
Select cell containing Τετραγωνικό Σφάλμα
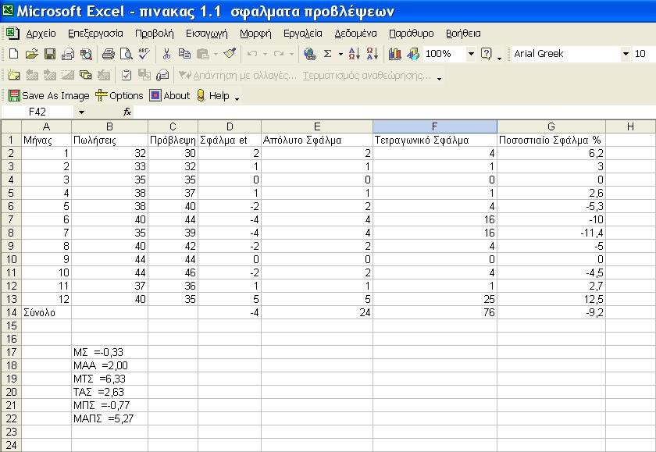pos(435,140)
